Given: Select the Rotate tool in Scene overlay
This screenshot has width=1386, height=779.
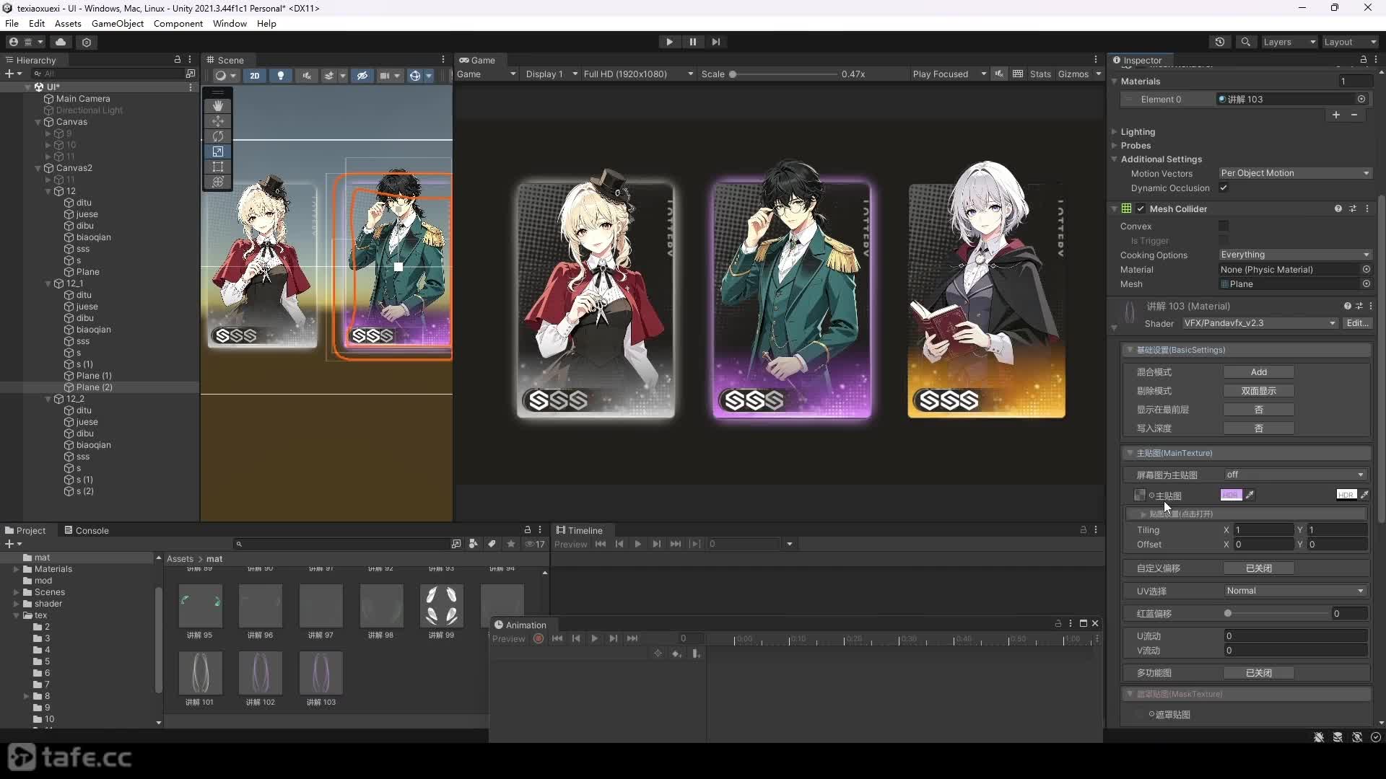Looking at the screenshot, I should (x=218, y=136).
